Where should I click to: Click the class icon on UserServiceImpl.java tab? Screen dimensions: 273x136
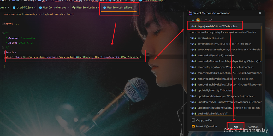click(104, 8)
